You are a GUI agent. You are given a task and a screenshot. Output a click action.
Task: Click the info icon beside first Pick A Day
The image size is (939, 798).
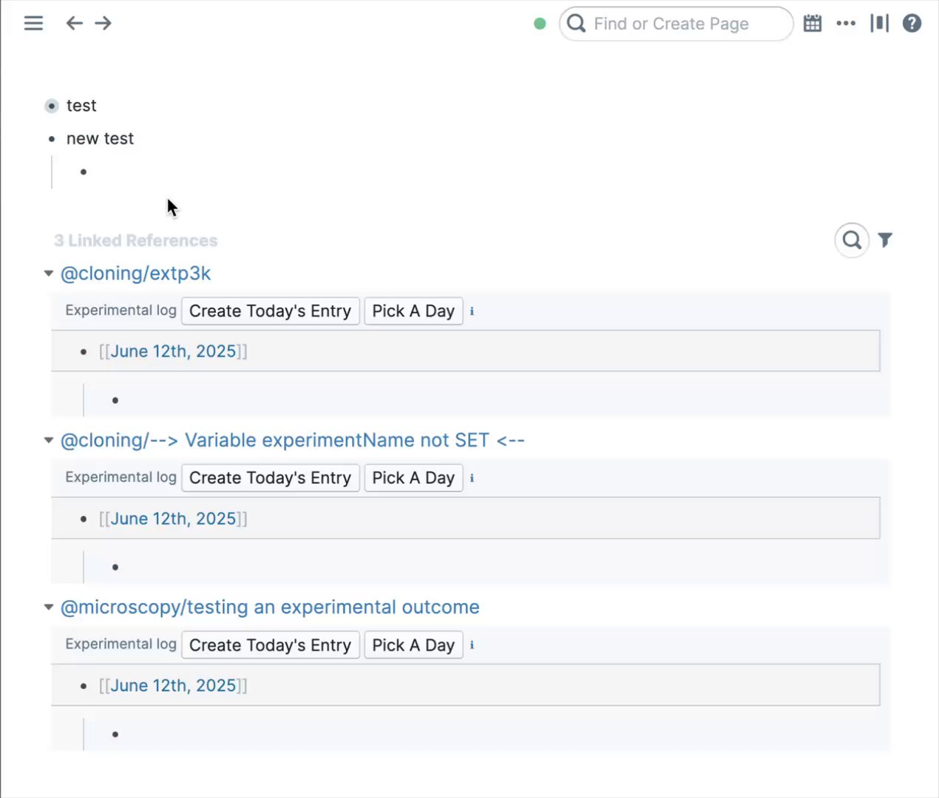point(472,311)
